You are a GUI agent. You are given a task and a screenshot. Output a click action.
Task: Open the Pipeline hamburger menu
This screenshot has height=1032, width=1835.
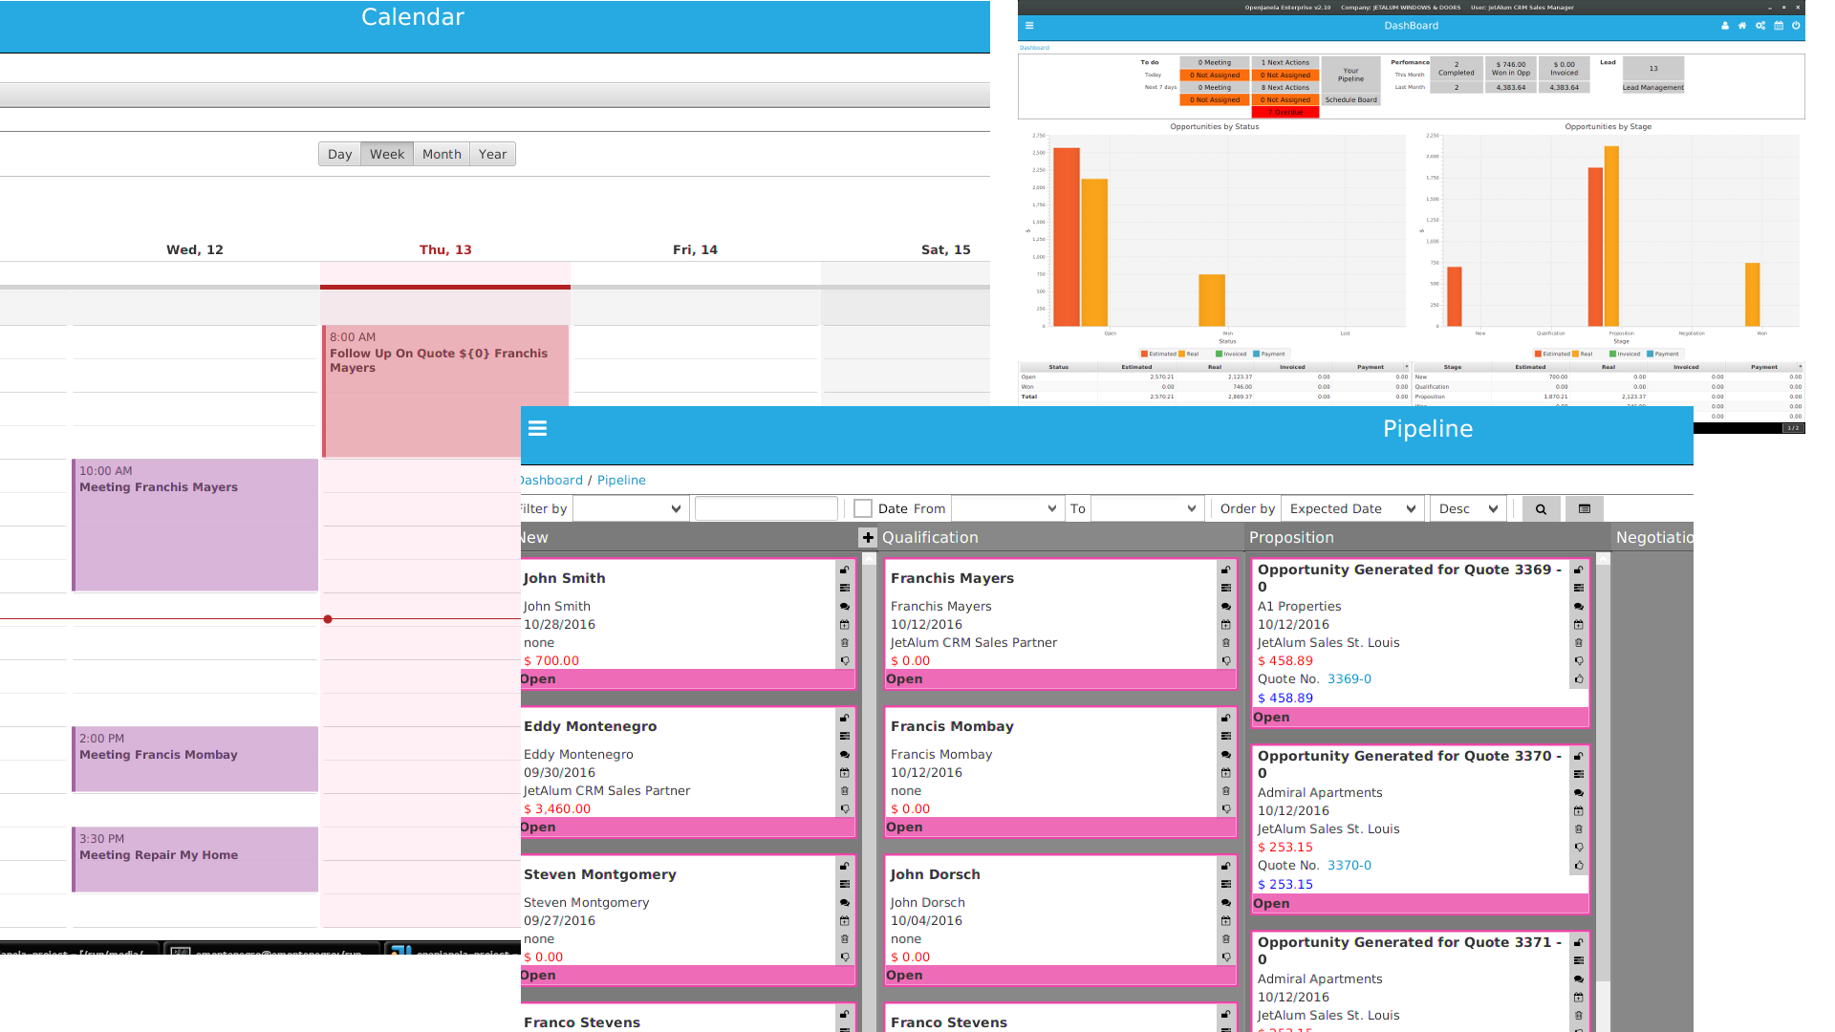537,429
